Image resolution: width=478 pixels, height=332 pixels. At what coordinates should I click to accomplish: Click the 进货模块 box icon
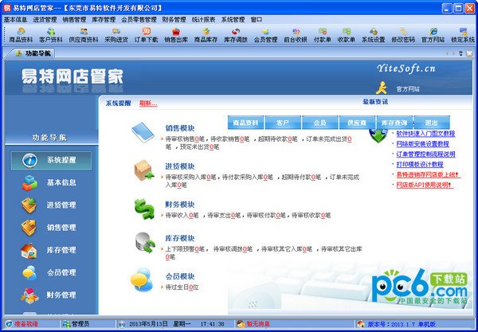coord(144,170)
